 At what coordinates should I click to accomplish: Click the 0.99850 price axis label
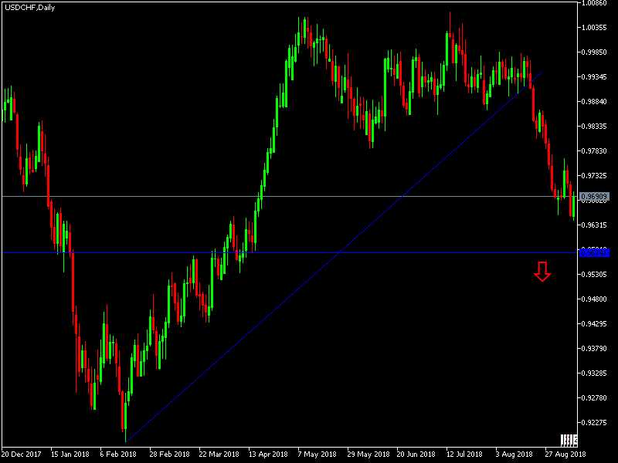coord(594,52)
